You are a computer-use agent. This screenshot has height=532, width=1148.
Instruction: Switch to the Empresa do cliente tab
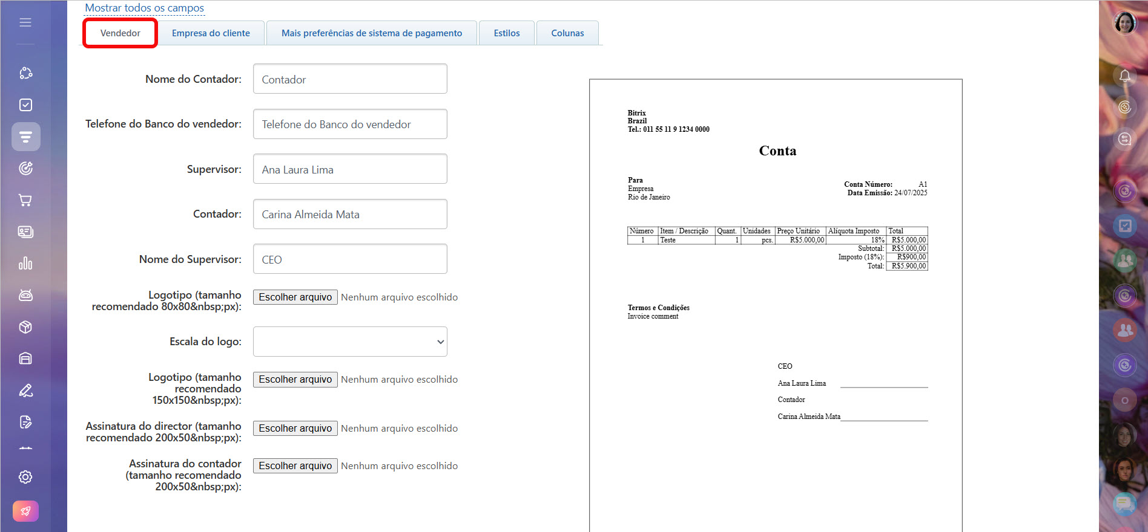point(211,33)
